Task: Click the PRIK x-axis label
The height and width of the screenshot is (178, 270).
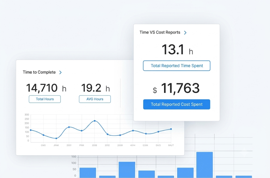Action: [82, 145]
